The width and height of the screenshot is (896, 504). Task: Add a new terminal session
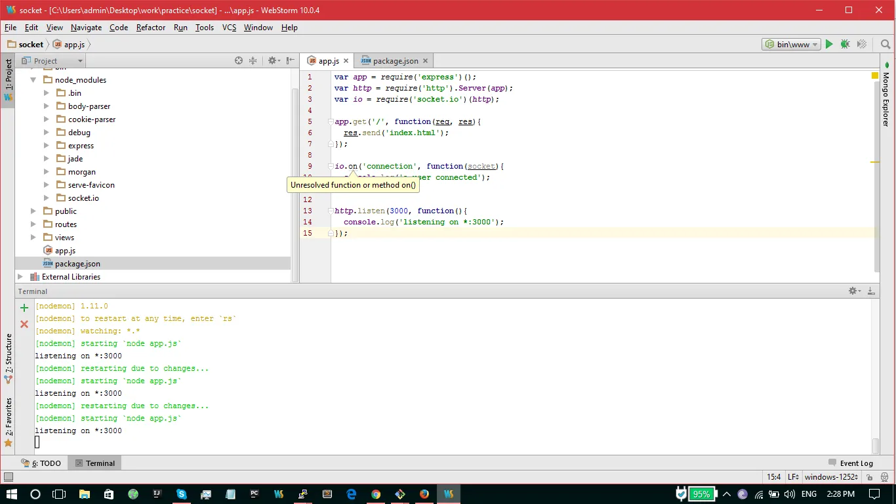(x=24, y=308)
